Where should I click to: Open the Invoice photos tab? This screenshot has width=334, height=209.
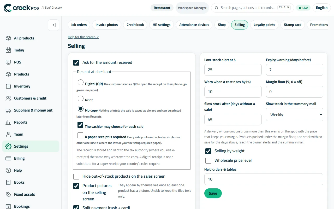pyautogui.click(x=106, y=25)
